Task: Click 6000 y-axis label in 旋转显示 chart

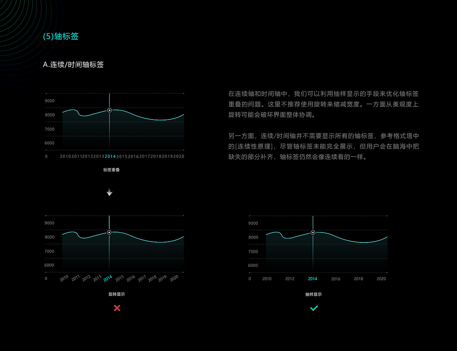Action: 49,265
